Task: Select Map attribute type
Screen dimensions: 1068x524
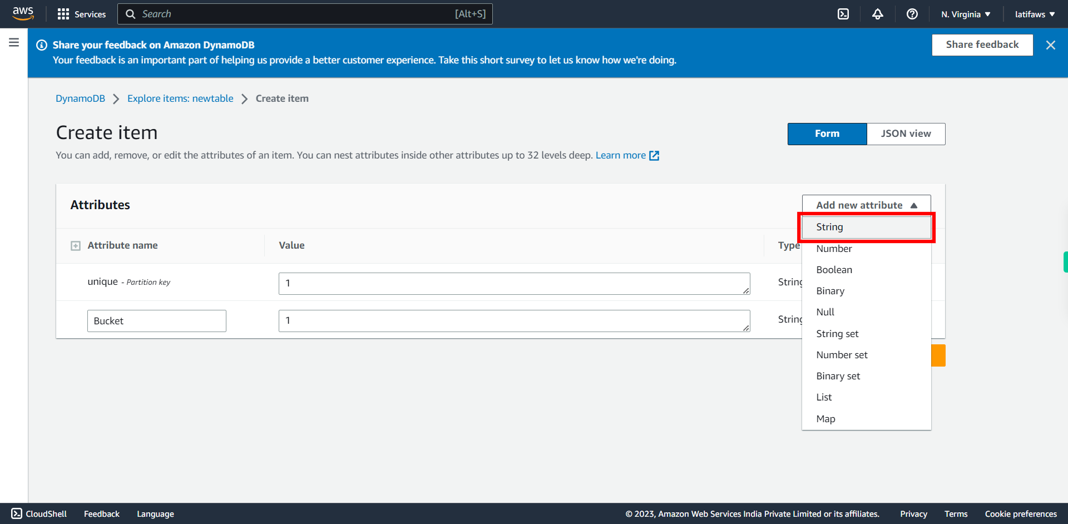Action: coord(866,419)
